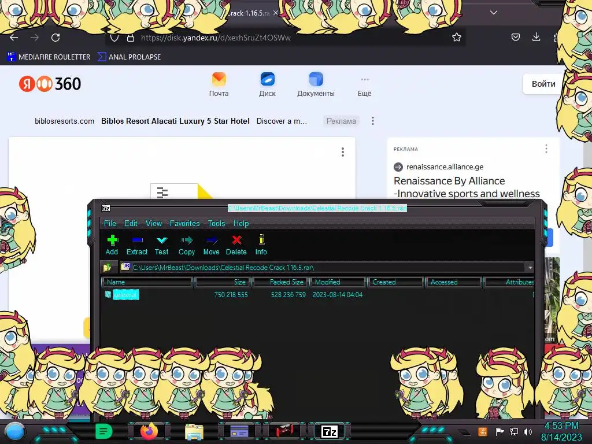This screenshot has height=444, width=592.
Task: Open green notes app in taskbar
Action: click(104, 431)
